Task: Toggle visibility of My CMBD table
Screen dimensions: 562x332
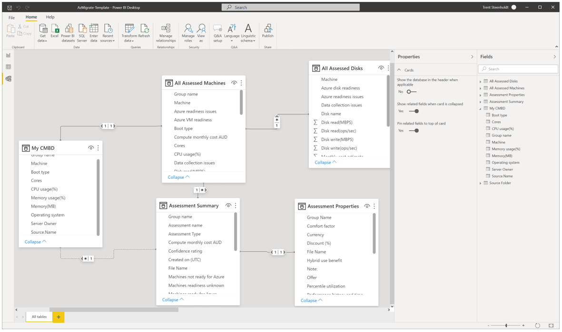Action: (x=91, y=148)
